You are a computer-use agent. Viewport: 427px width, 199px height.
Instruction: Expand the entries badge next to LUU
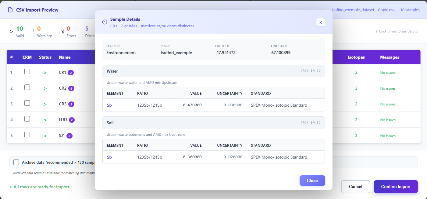pyautogui.click(x=71, y=120)
